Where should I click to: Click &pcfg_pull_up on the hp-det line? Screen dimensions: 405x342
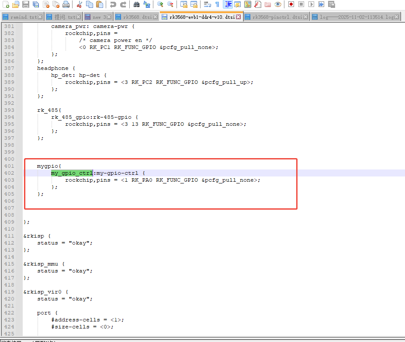[224, 83]
